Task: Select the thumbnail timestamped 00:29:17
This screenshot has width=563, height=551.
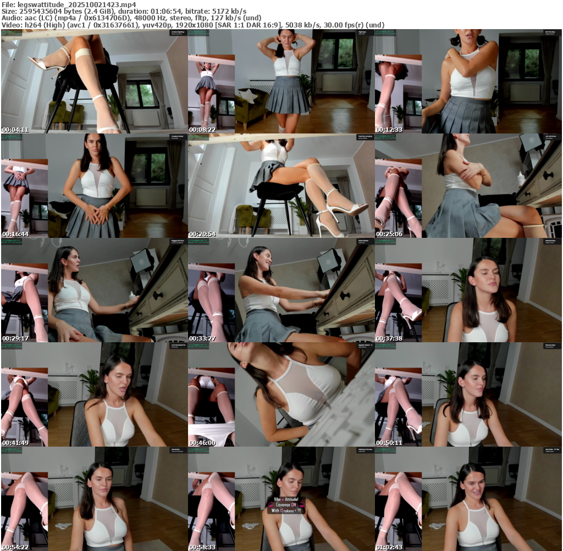Action: coord(95,290)
